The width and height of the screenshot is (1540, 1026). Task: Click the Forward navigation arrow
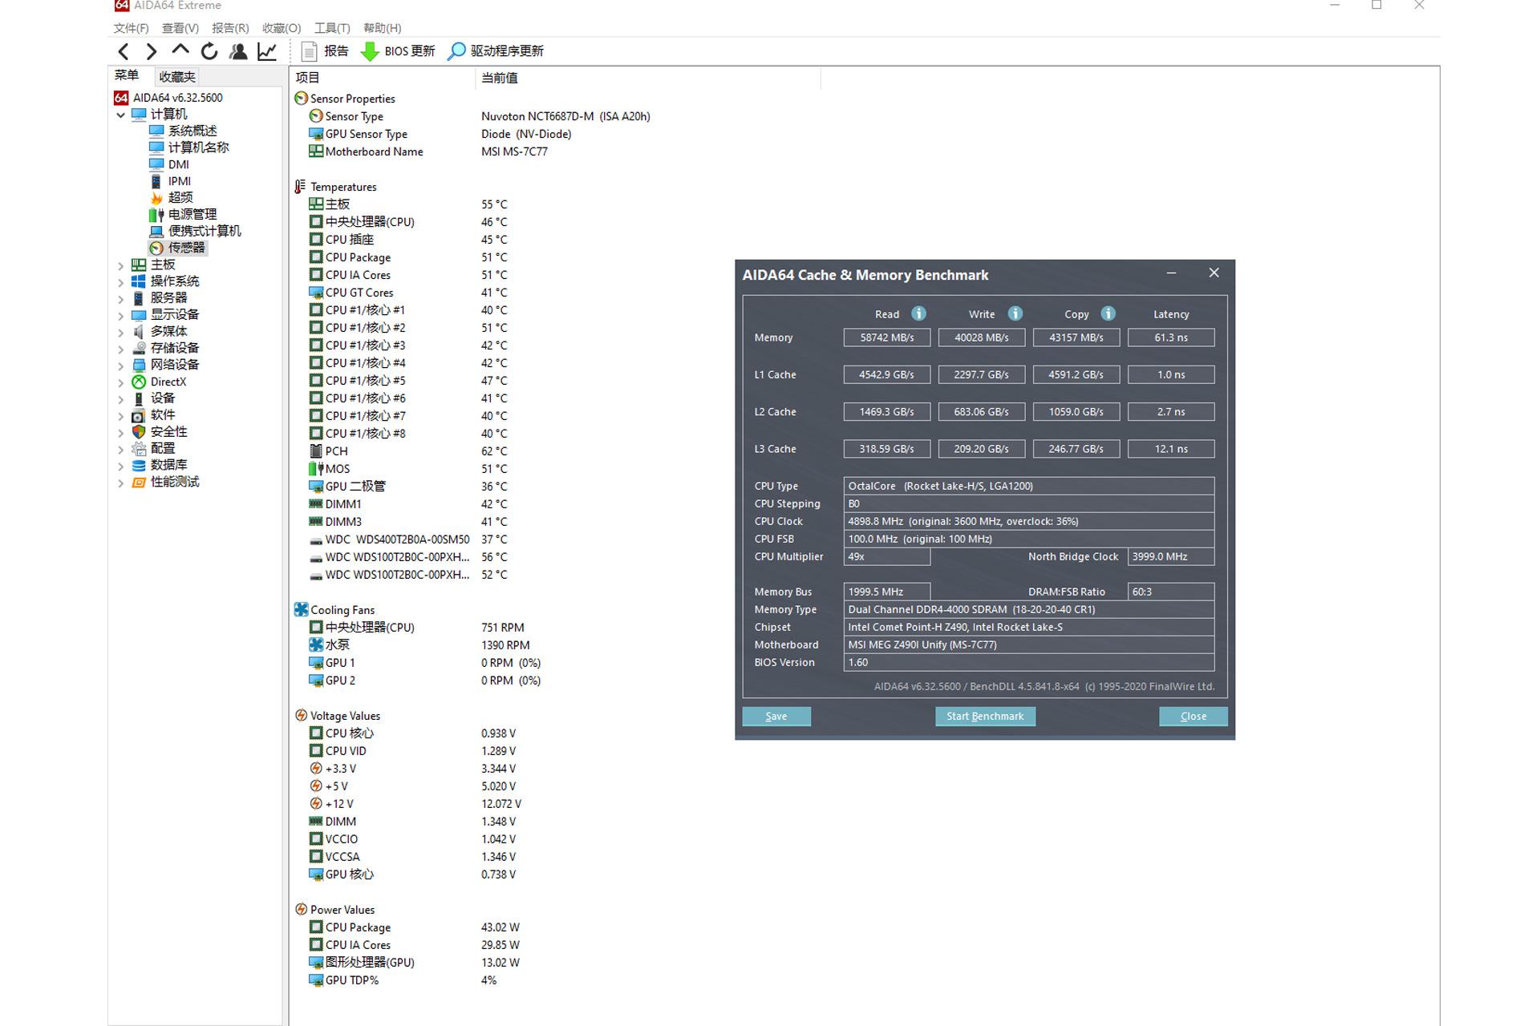click(152, 52)
